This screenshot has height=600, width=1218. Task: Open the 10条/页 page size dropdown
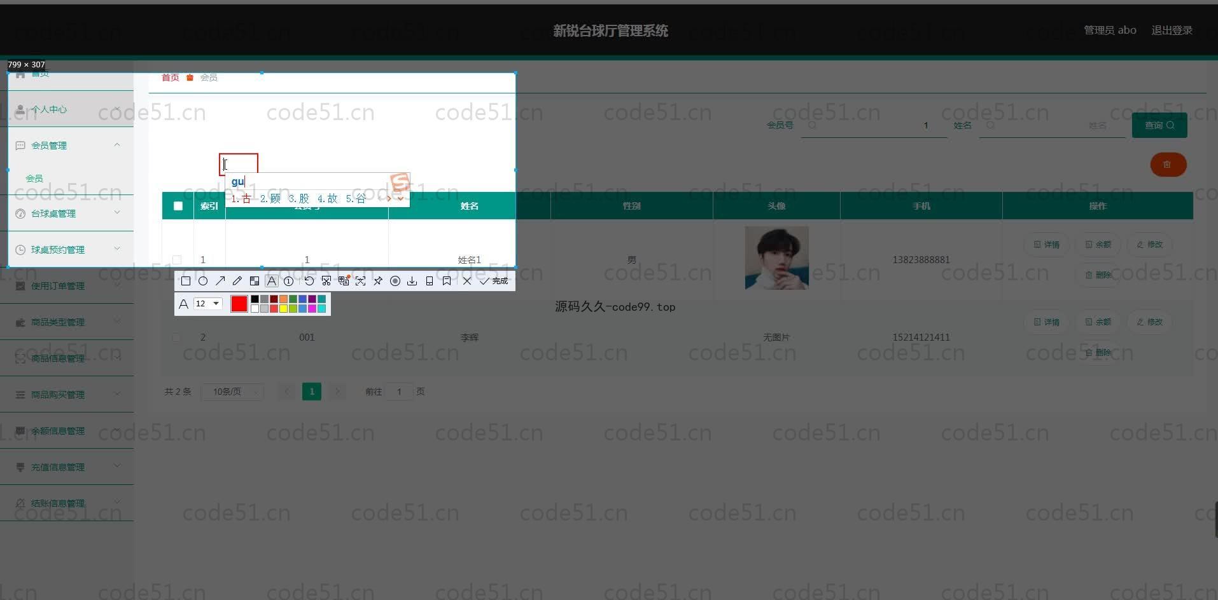point(232,392)
